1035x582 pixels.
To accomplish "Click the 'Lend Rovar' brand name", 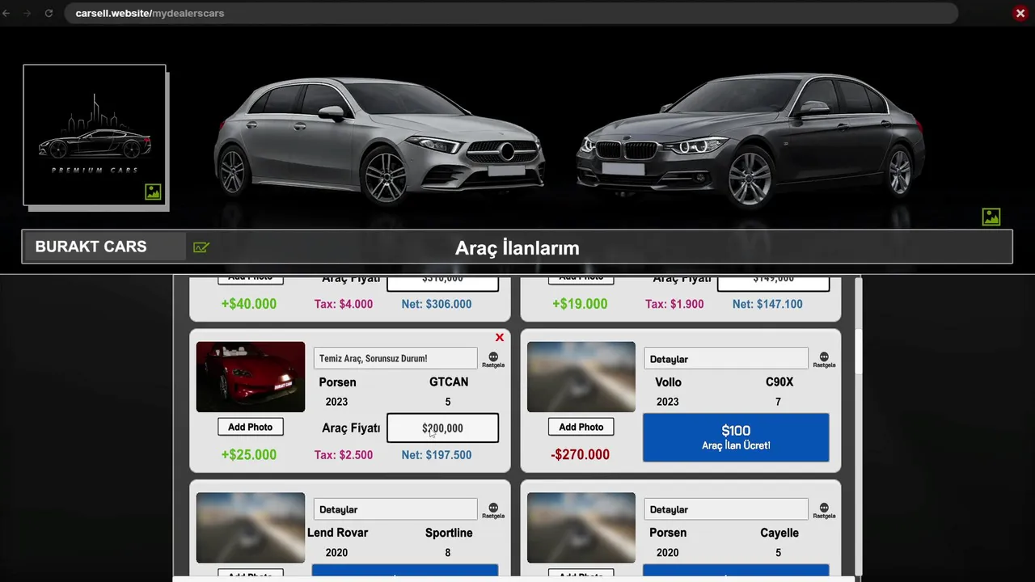I will [337, 533].
